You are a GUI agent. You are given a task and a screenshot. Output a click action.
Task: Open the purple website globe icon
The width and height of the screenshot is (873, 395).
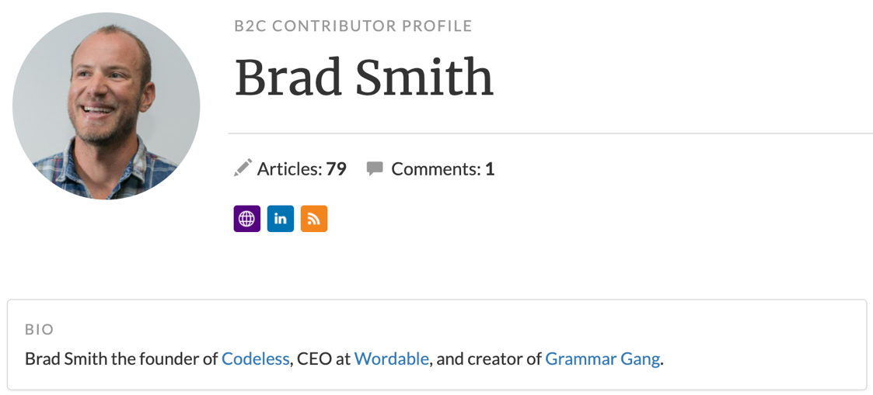click(x=246, y=219)
